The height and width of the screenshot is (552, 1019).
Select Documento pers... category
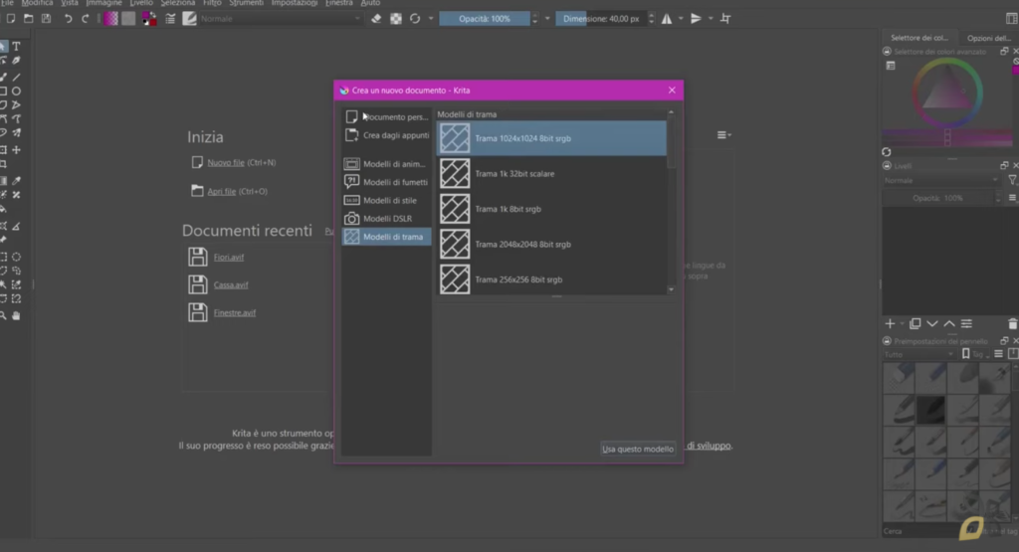[x=387, y=117]
